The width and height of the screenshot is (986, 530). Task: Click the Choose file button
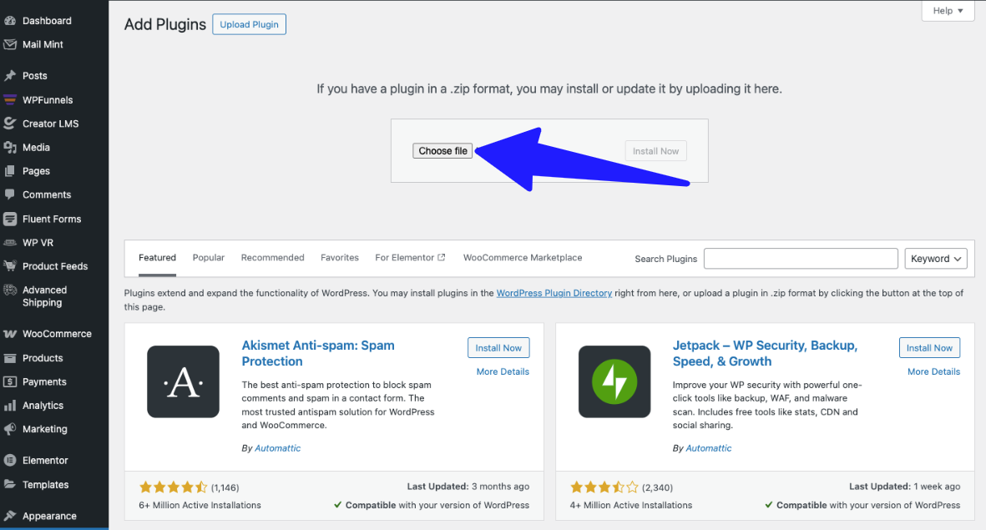(x=442, y=151)
